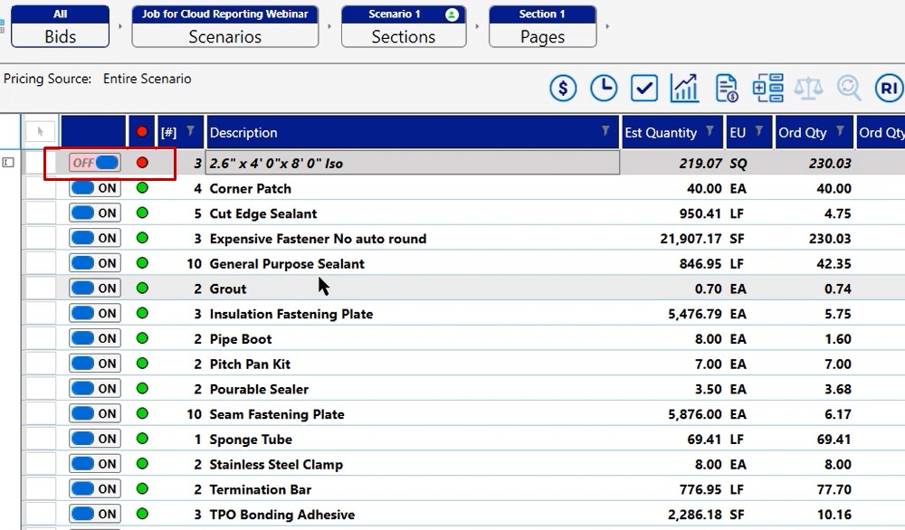Click the All Bids button

(x=60, y=26)
